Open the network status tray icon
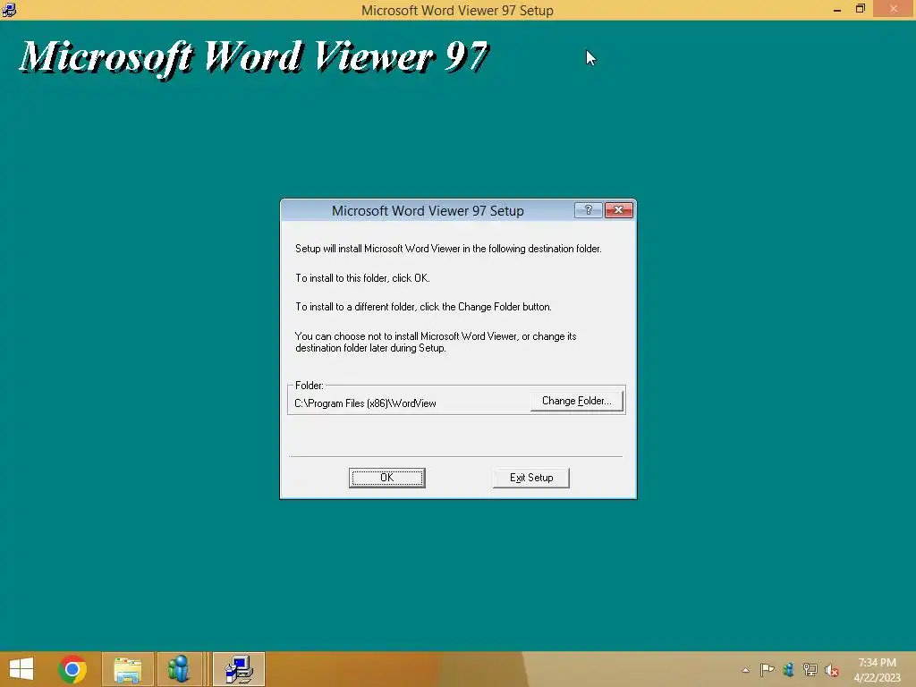This screenshot has height=687, width=916. pyautogui.click(x=810, y=670)
